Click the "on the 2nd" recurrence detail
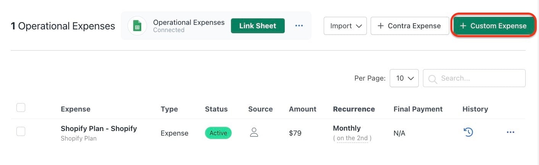Image resolution: width=539 pixels, height=165 pixels. click(352, 138)
